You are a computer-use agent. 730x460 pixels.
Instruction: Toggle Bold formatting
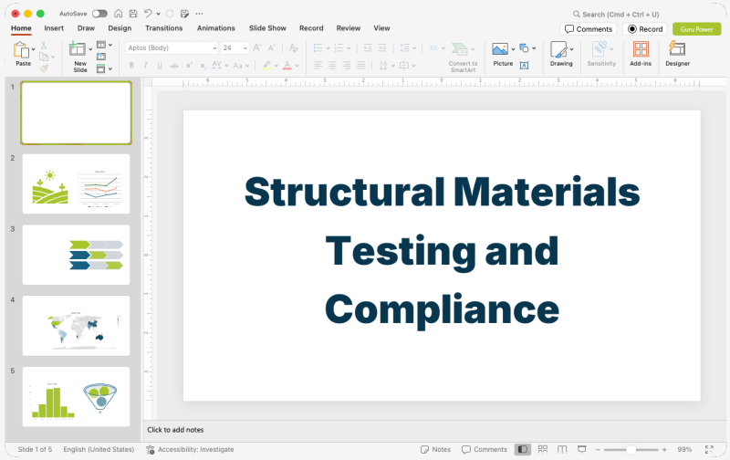[x=131, y=65]
